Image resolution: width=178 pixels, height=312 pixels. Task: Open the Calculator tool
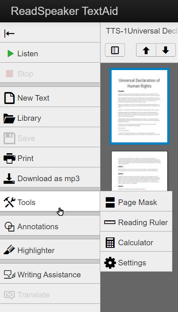[136, 242]
